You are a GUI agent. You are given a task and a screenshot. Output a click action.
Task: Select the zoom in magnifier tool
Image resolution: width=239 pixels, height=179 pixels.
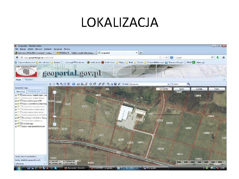click(58, 84)
